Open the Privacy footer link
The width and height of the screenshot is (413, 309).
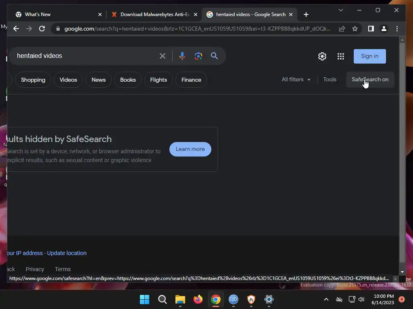pyautogui.click(x=35, y=269)
